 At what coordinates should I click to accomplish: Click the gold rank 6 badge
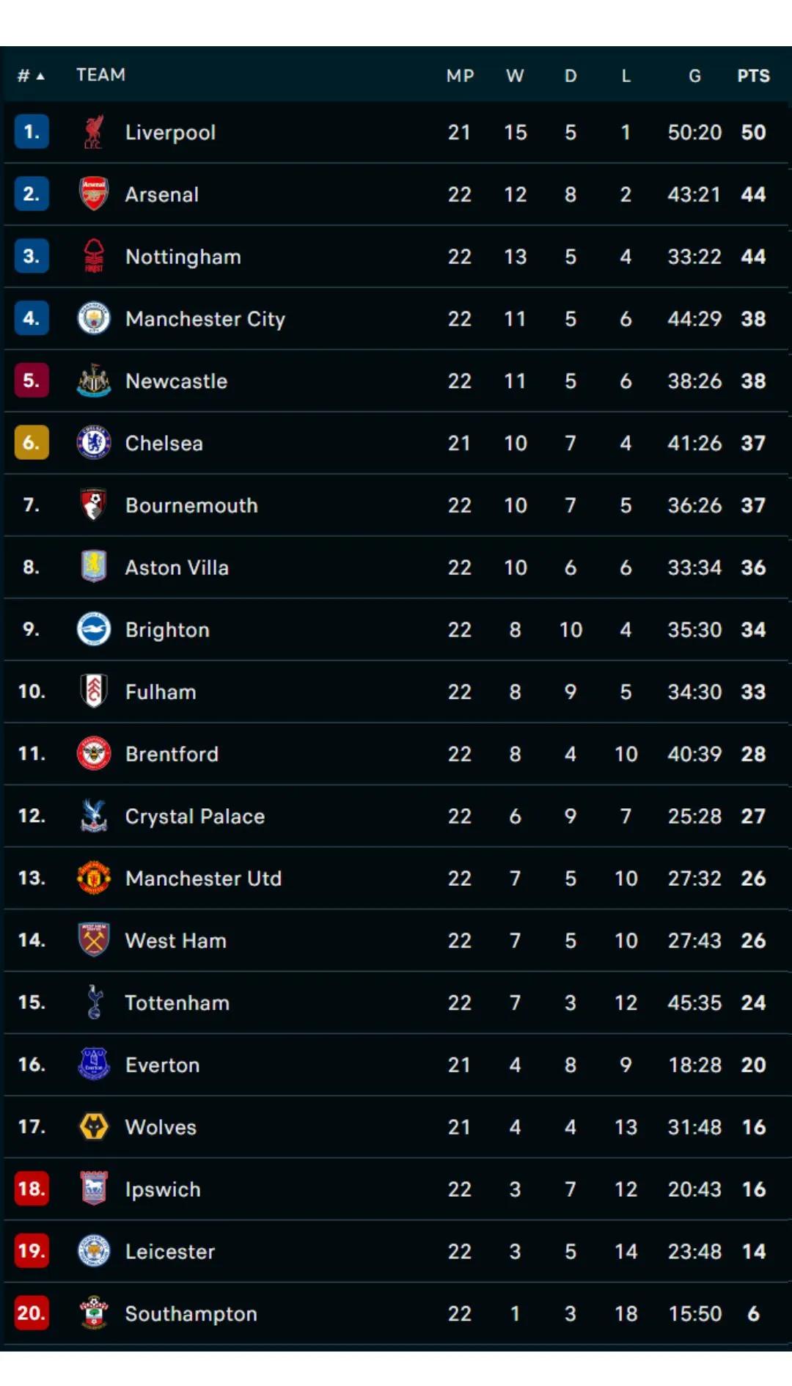coord(32,443)
